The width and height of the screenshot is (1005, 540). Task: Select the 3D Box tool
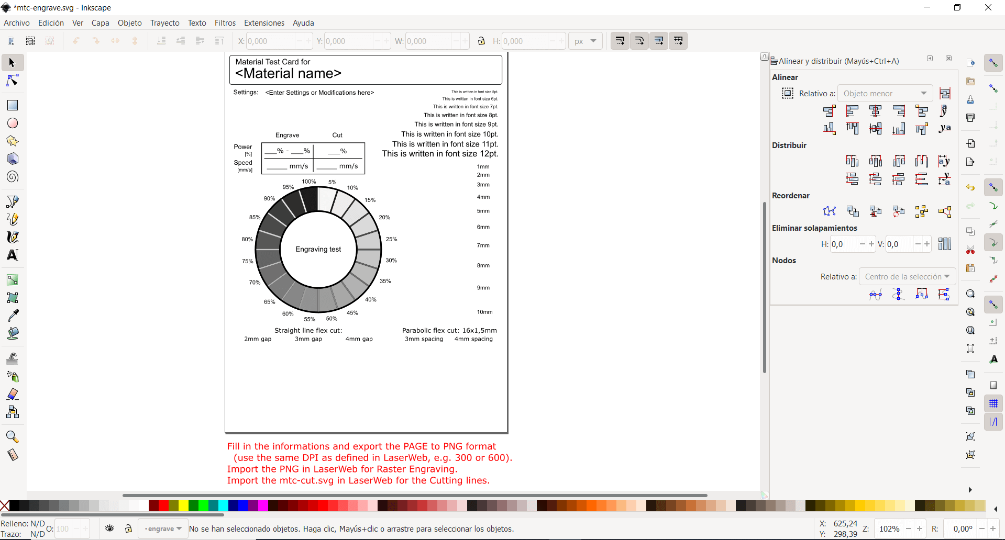tap(13, 159)
